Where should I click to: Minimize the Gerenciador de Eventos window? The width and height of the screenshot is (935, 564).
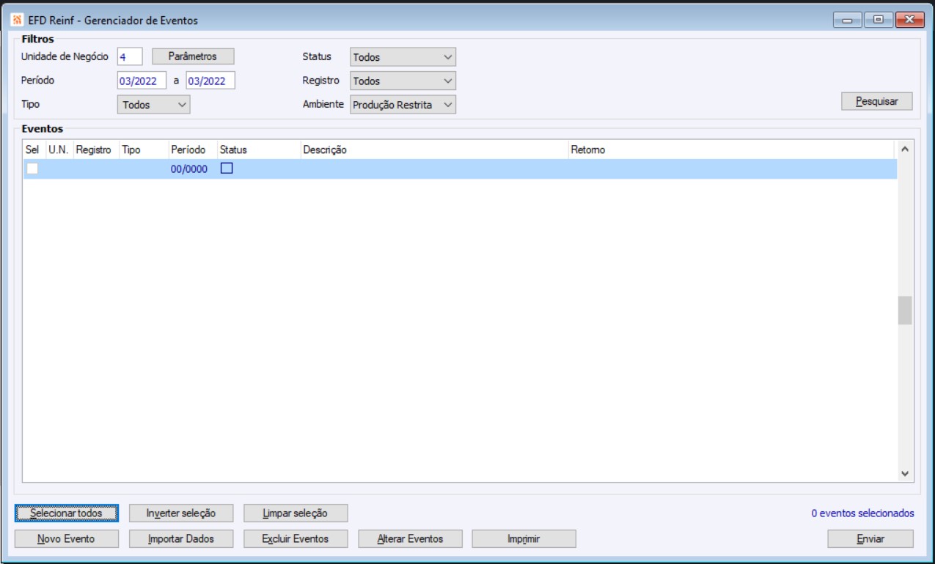pyautogui.click(x=848, y=20)
